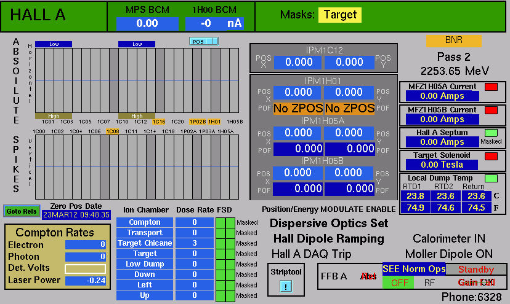Viewport: 510px width, 304px height.
Task: Click the Target Chicane dose rate value 3
Action: pyautogui.click(x=195, y=243)
